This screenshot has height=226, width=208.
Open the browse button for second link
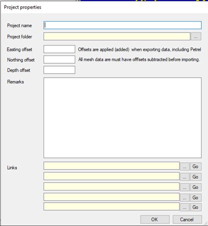click(185, 177)
